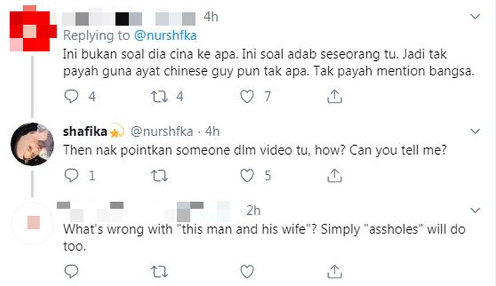Screen dimensions: 496x286
Task: Open the options chevron on the bottom tweet
Action: pyautogui.click(x=475, y=211)
